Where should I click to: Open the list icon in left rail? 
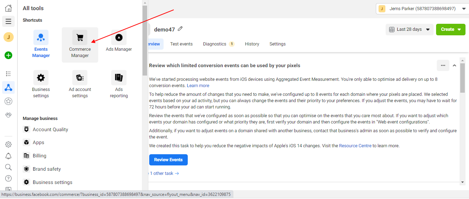(8, 74)
